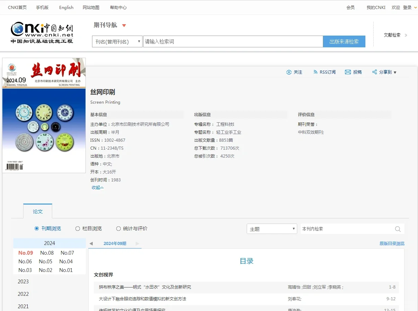Screen dimensions: 418x311
Task: Switch to the 论文 tab
Action: tap(38, 211)
